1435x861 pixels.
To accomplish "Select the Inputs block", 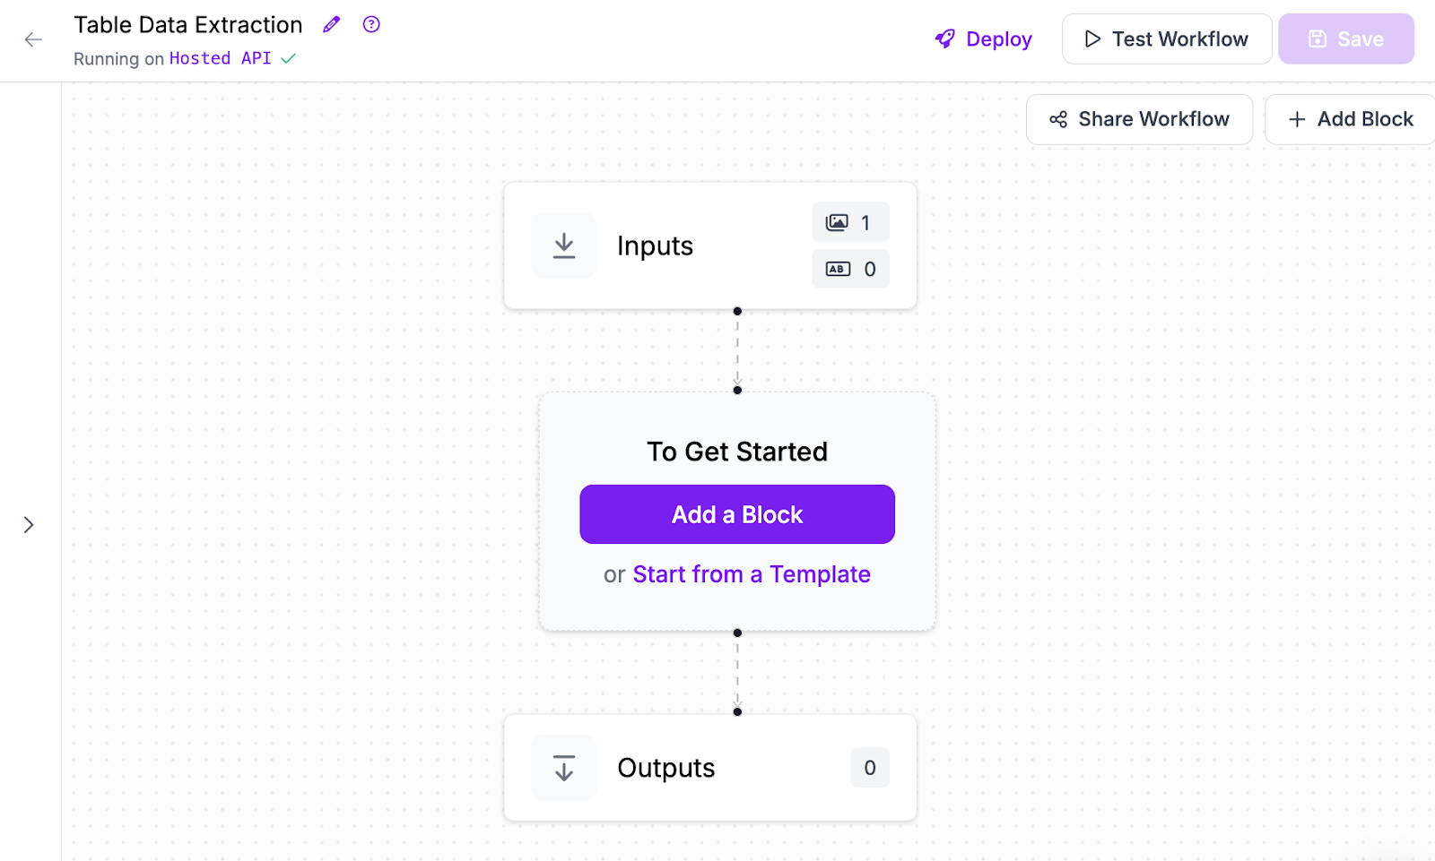I will click(710, 246).
